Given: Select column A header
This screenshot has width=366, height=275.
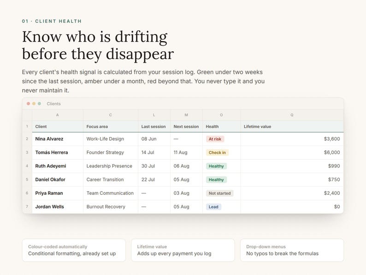Looking at the screenshot, I should coord(58,115).
